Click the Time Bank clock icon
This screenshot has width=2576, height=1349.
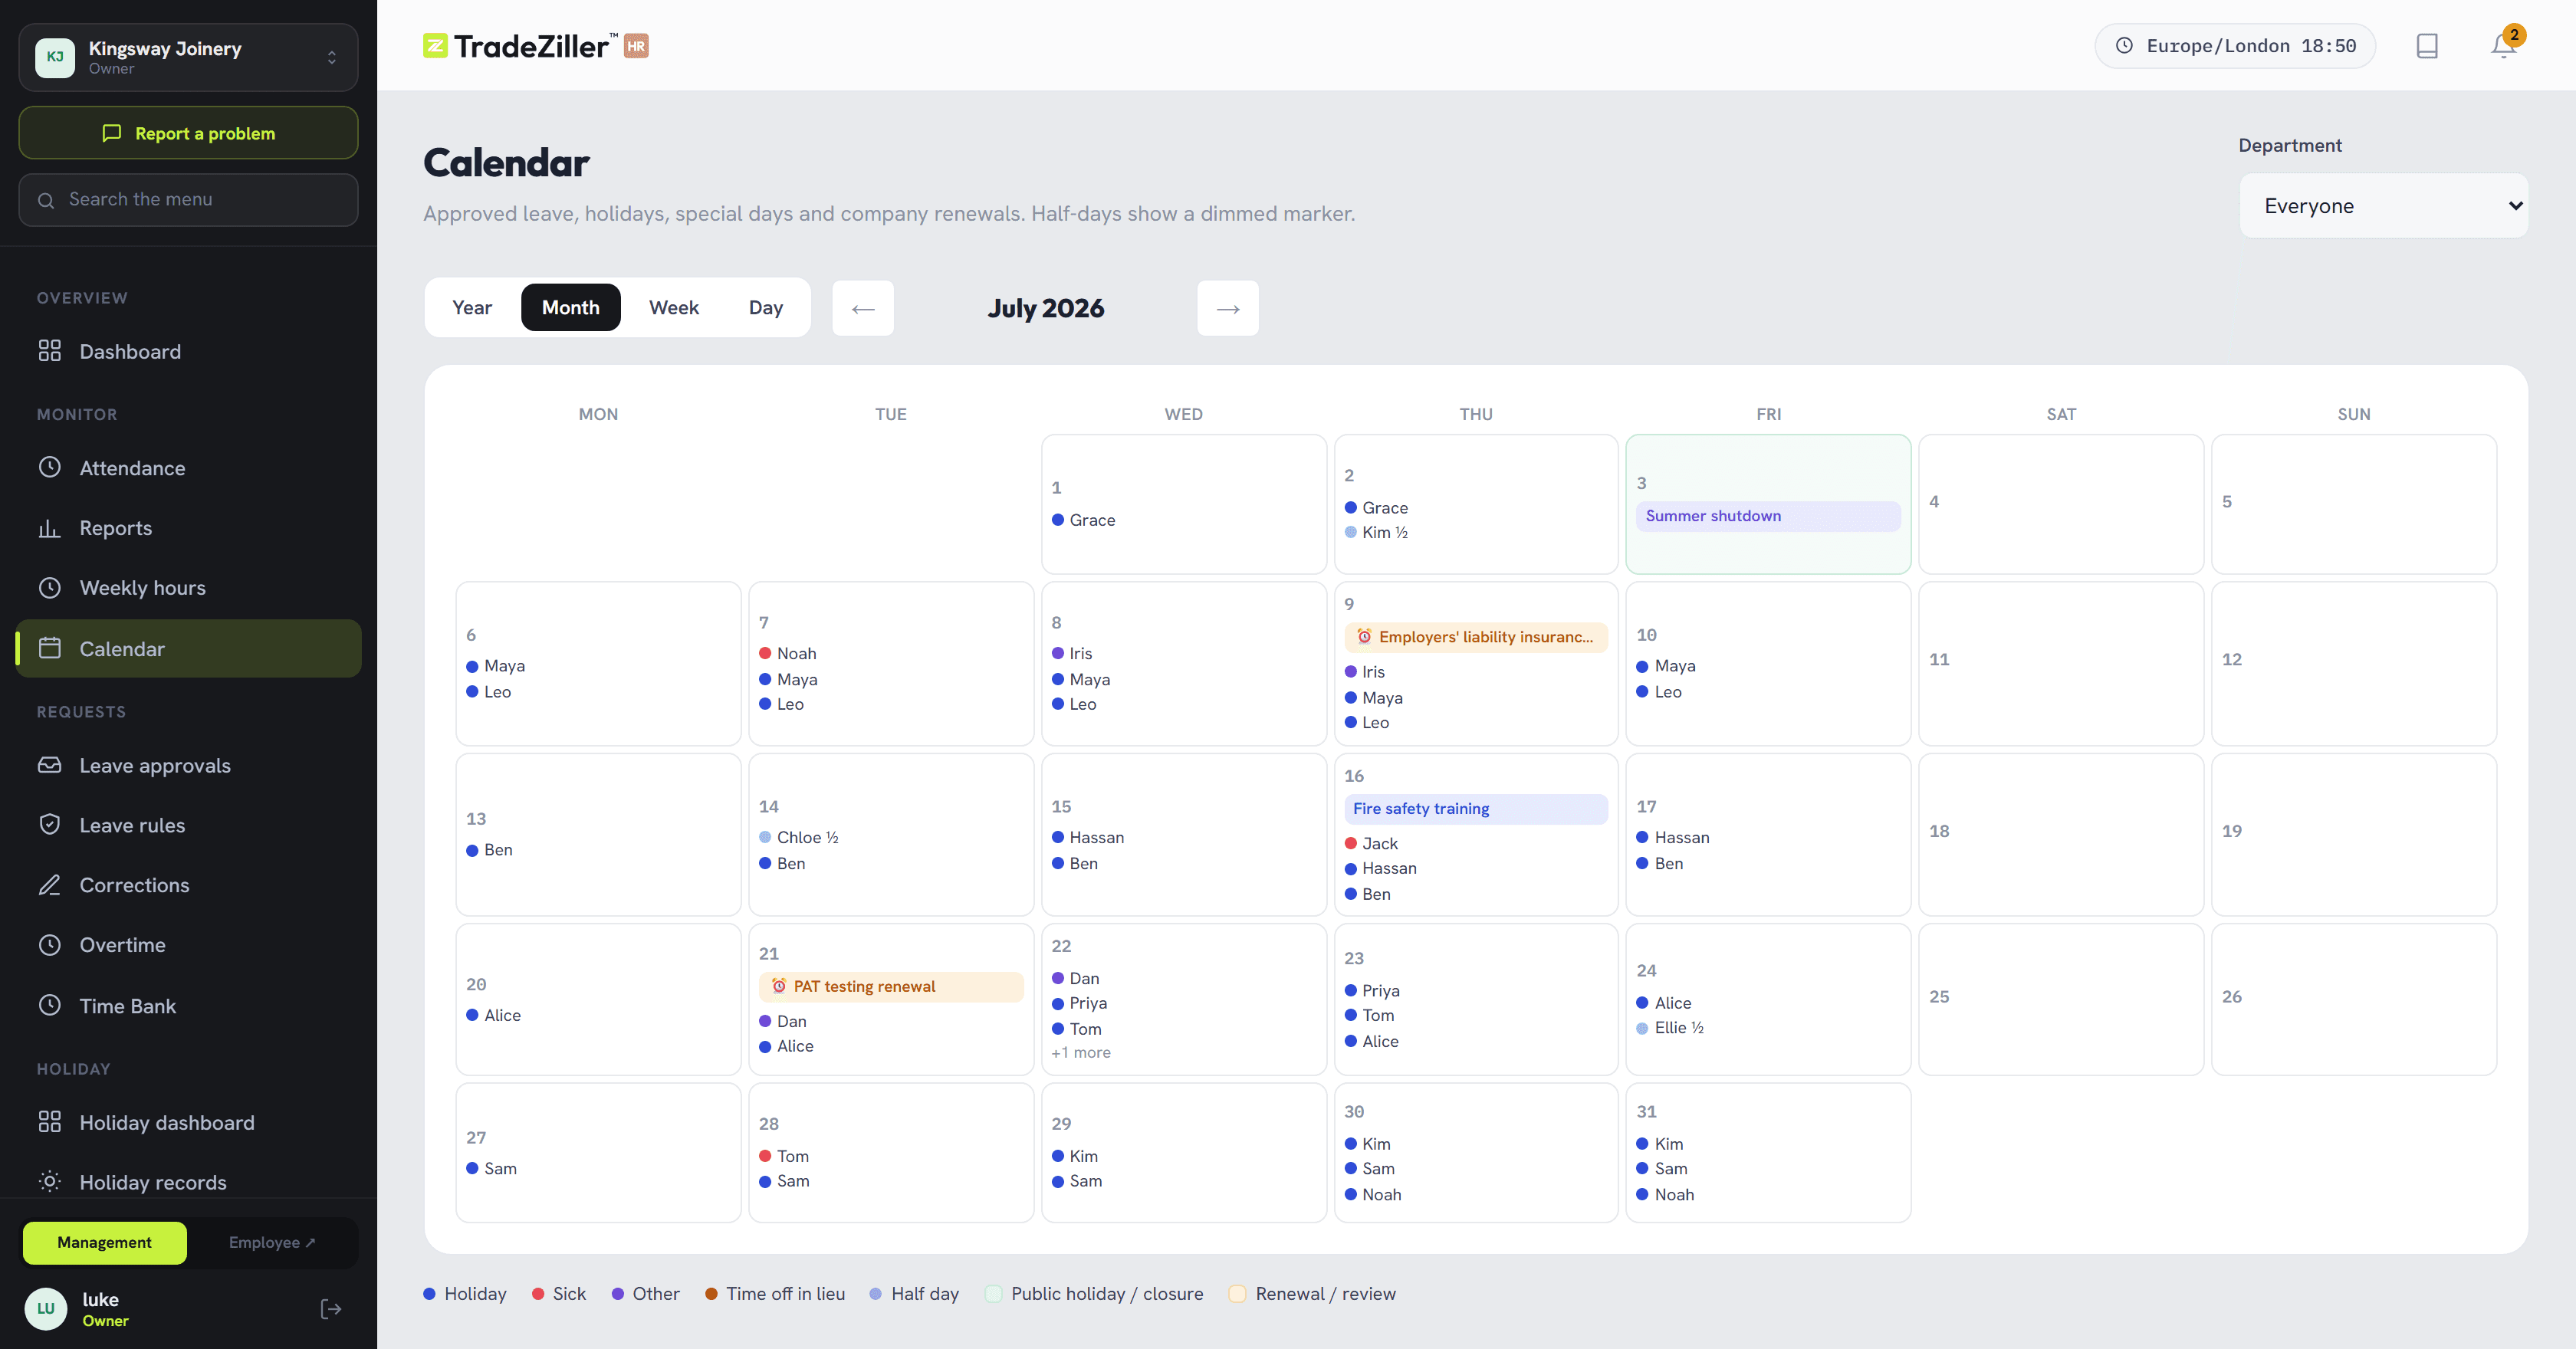click(x=50, y=1005)
